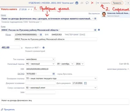Viewport: 130px width, 111px height.
Task: Click the БИК field 044525353
Action: pyautogui.click(x=57, y=35)
